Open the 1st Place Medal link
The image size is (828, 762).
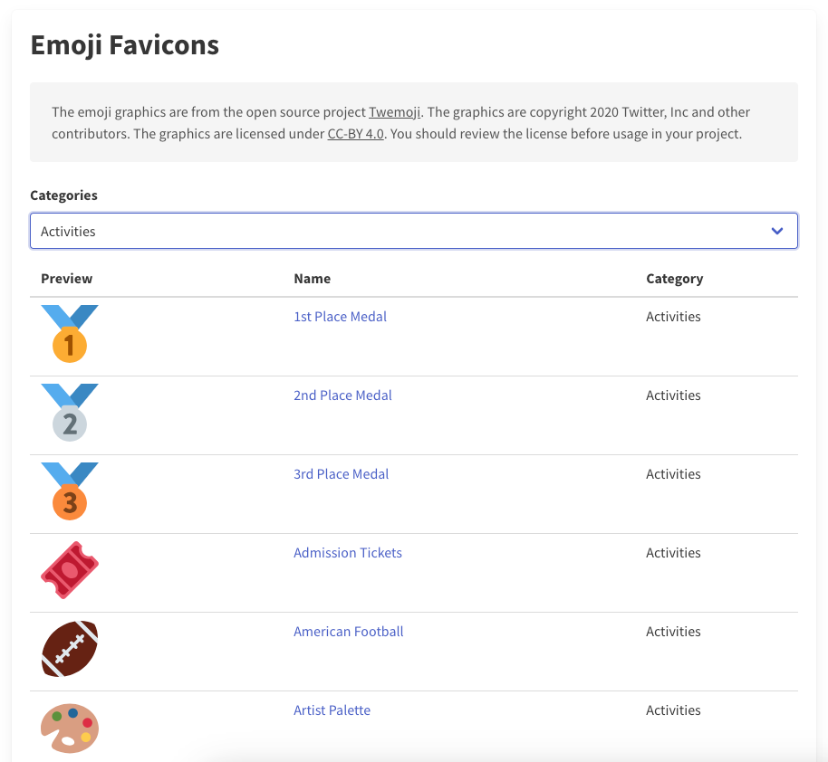(x=340, y=317)
